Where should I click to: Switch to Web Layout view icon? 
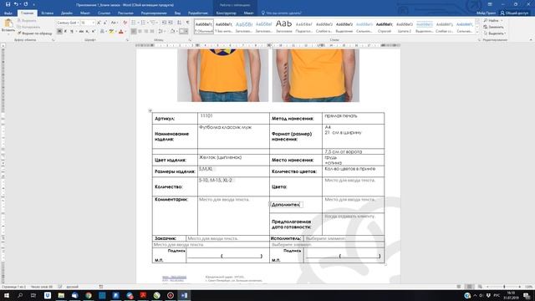(x=480, y=287)
